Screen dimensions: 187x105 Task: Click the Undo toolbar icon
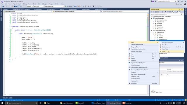(20, 6)
